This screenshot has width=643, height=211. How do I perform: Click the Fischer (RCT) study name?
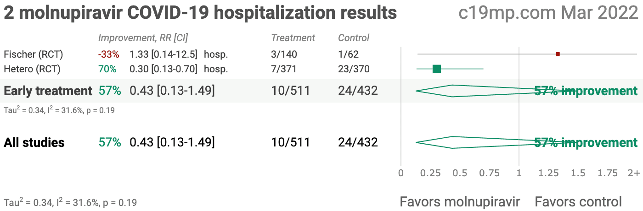[x=34, y=54]
